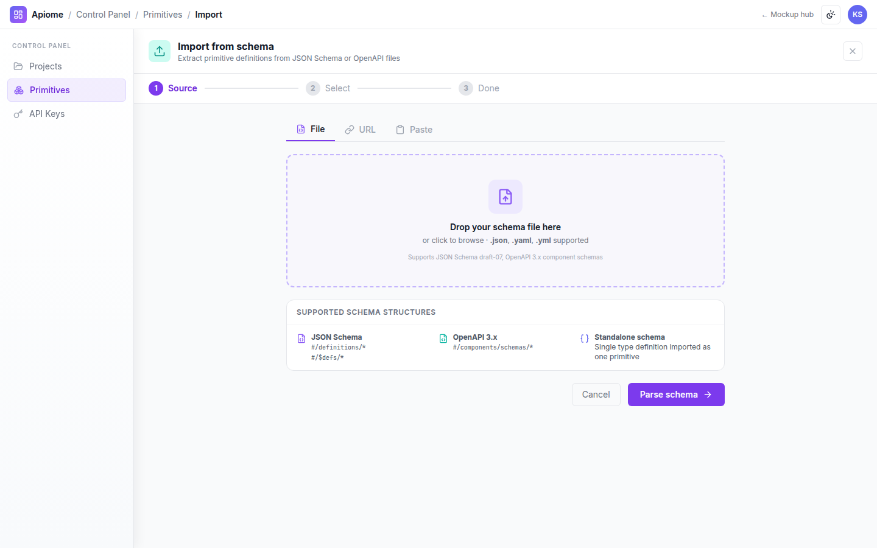The height and width of the screenshot is (548, 877).
Task: Click step 1 Source in the wizard
Action: click(173, 88)
